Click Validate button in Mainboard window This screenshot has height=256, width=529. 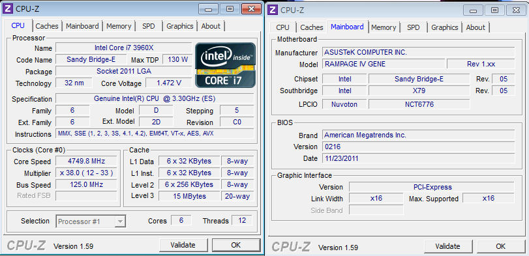[447, 247]
